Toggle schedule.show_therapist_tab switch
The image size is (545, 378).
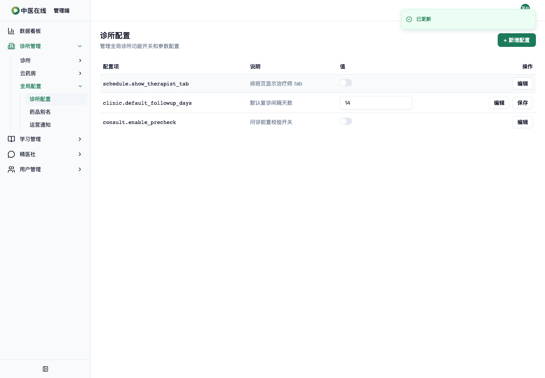[x=346, y=83]
